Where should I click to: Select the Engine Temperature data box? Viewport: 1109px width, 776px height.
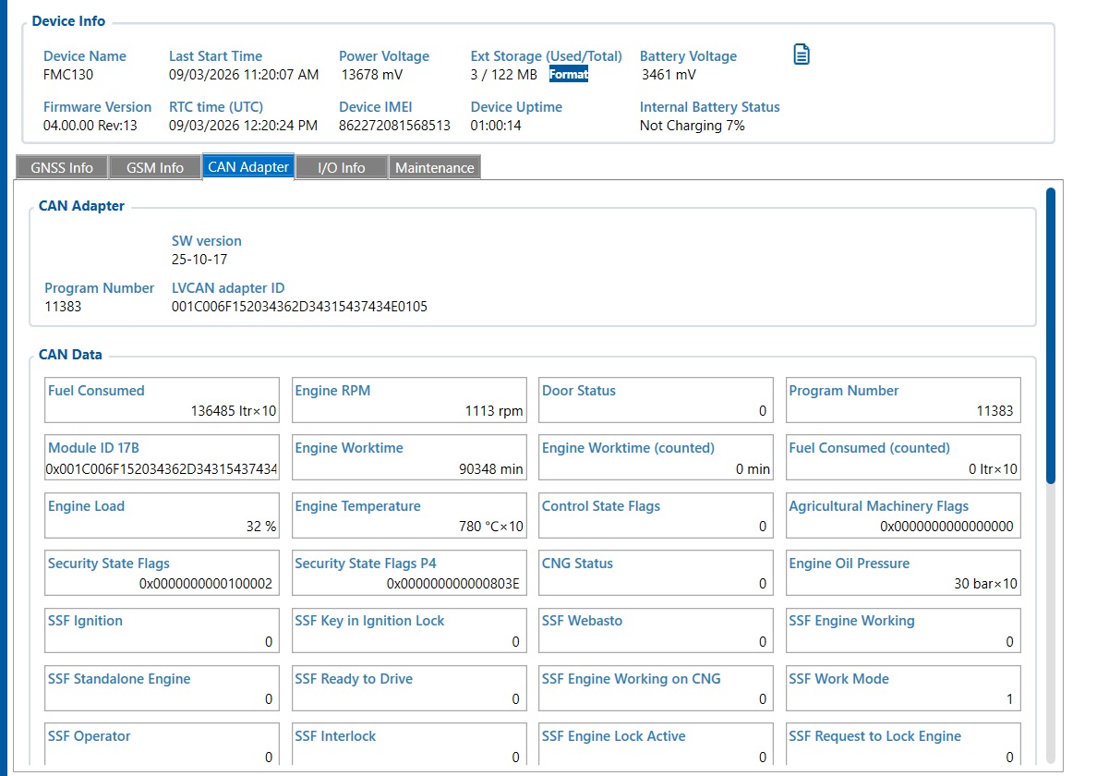pyautogui.click(x=409, y=516)
